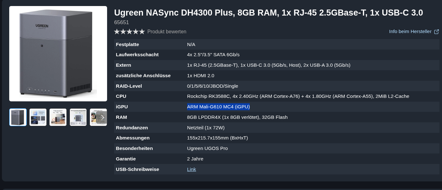Give a four-star rating

click(136, 32)
